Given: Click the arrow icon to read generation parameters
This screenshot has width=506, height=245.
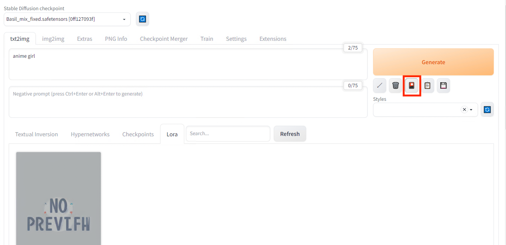Looking at the screenshot, I should (x=379, y=86).
